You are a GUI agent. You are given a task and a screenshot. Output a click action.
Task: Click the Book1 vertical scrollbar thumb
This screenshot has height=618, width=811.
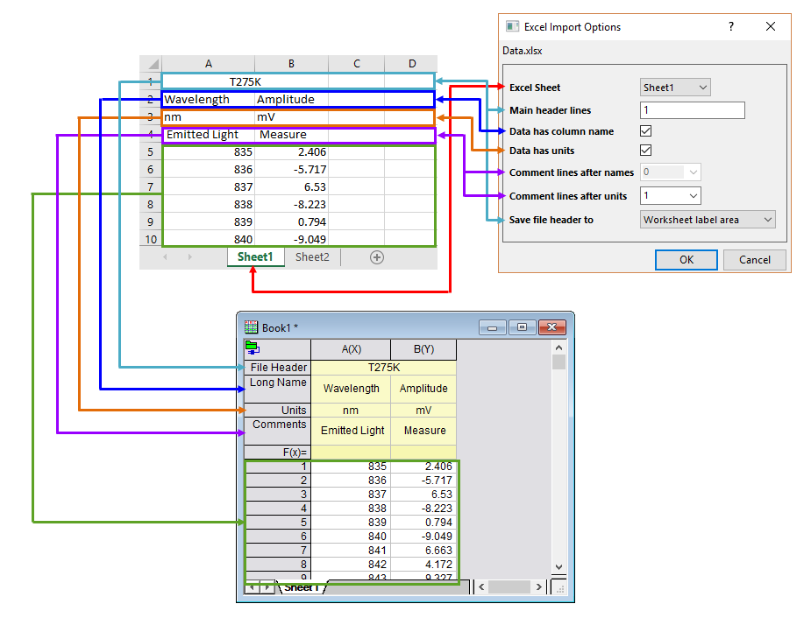point(558,362)
